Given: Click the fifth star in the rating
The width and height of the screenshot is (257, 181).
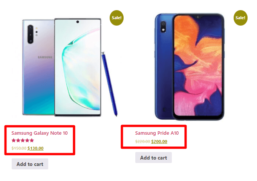Looking at the screenshot, I should 32,140.
